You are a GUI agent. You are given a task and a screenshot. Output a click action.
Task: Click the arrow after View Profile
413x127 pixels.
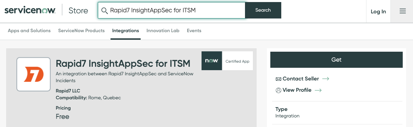(318, 90)
